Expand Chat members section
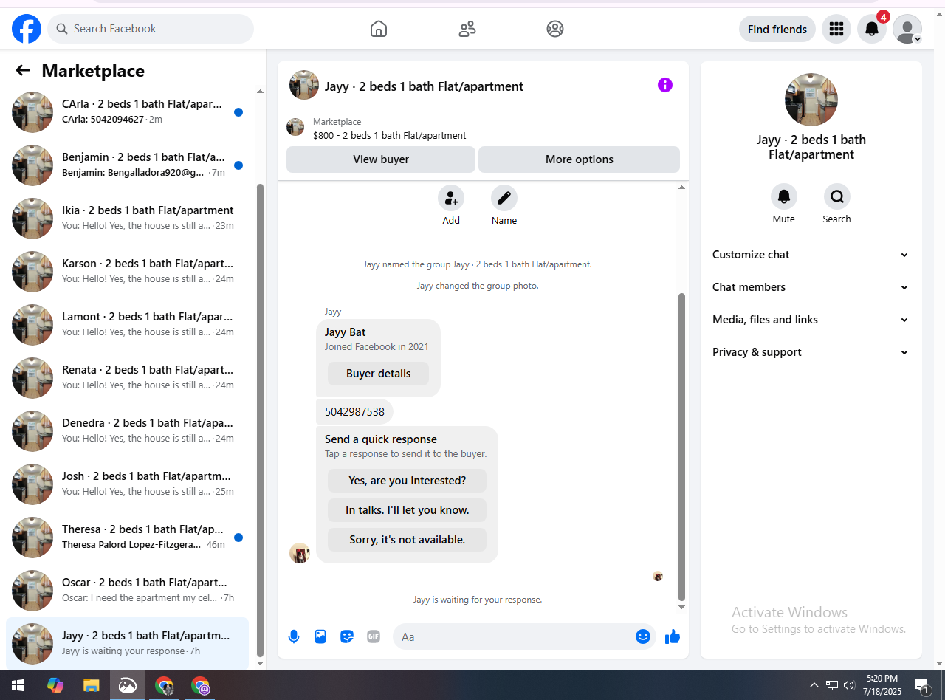The width and height of the screenshot is (945, 700). coord(811,287)
